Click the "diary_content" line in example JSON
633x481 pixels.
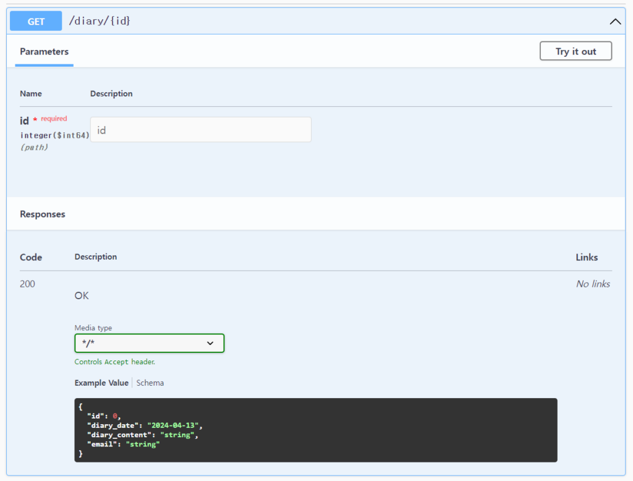tap(143, 435)
